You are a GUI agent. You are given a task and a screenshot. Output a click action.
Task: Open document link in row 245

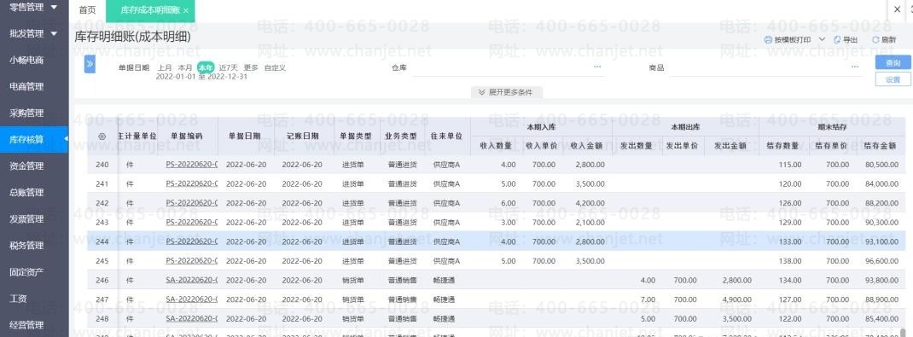click(x=192, y=261)
